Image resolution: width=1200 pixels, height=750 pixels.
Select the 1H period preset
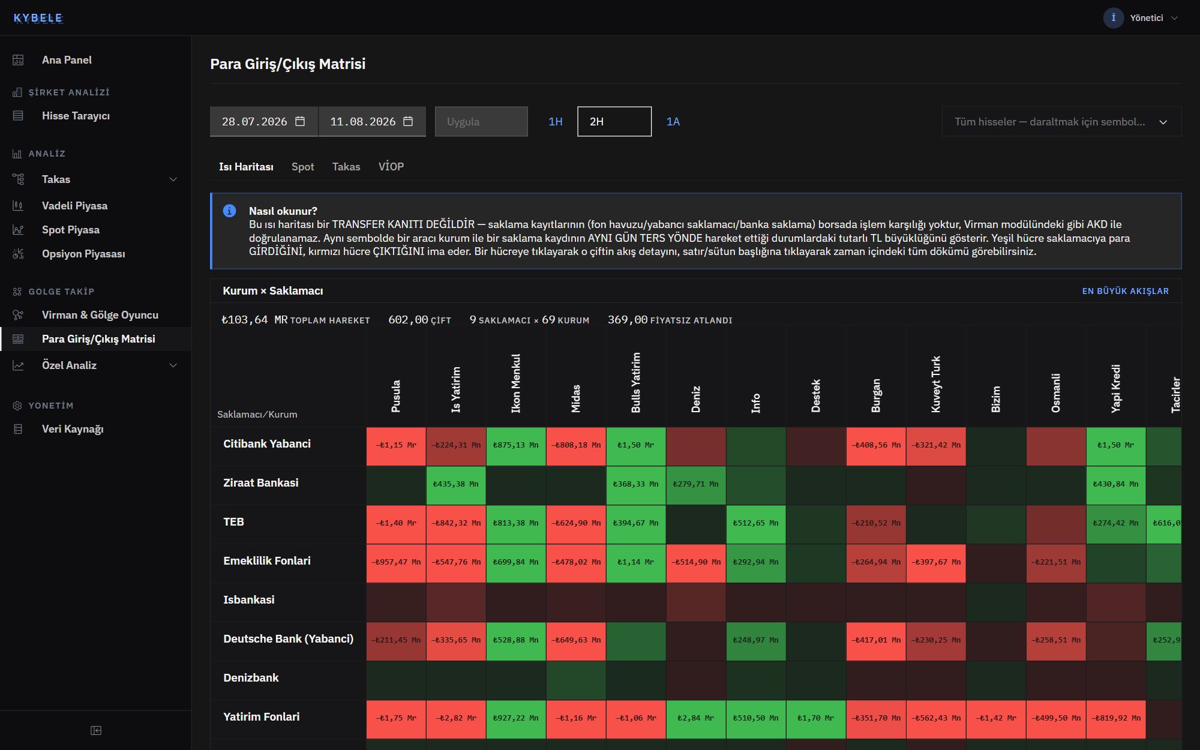pos(556,122)
